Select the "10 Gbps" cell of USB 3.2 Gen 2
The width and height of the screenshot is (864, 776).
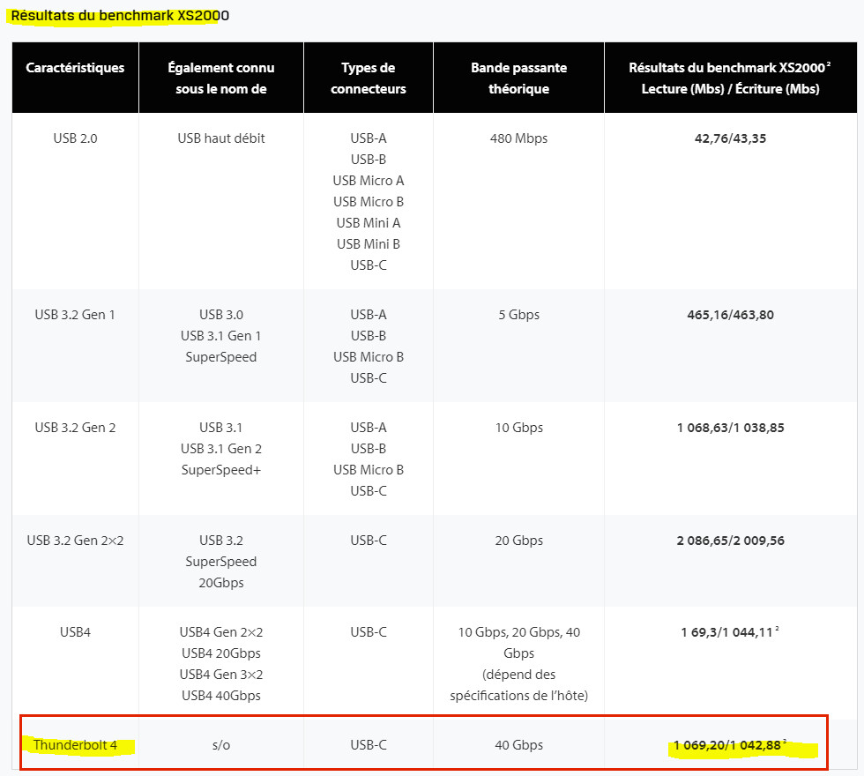coord(518,428)
